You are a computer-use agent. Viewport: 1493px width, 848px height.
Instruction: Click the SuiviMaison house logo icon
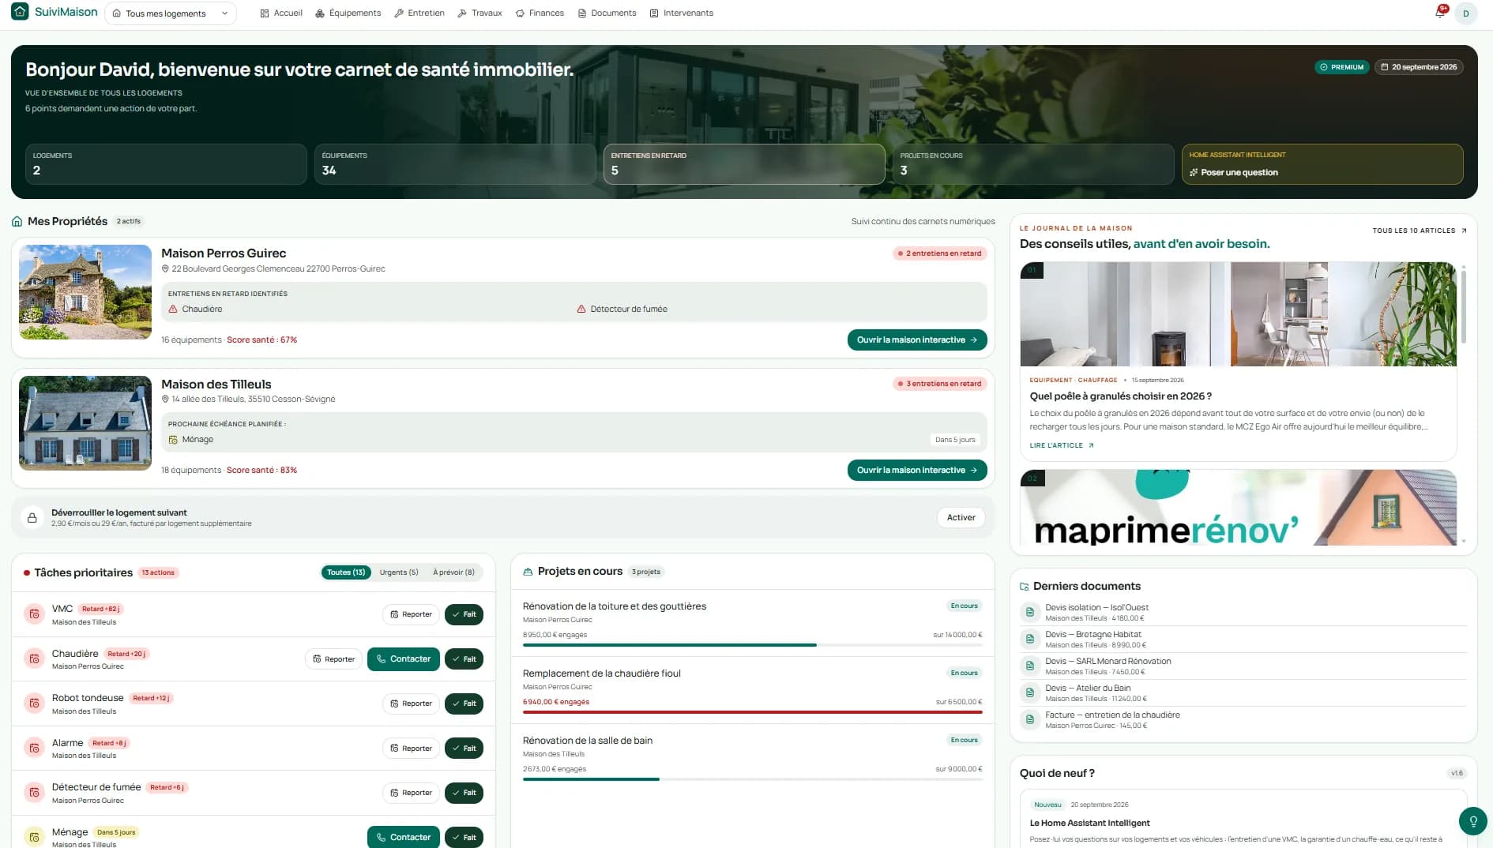click(20, 12)
